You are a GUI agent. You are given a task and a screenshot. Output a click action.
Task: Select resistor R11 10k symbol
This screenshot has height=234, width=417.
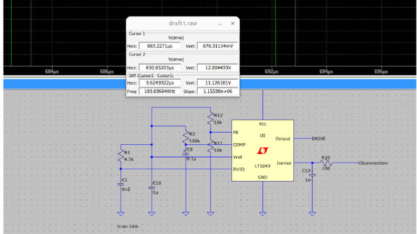tap(210, 147)
